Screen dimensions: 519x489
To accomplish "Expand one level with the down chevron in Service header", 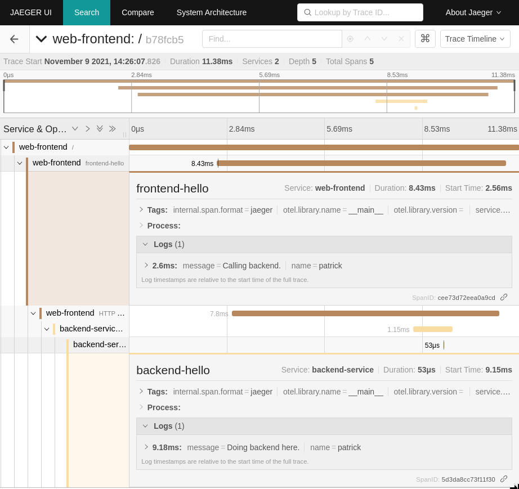I will point(75,129).
